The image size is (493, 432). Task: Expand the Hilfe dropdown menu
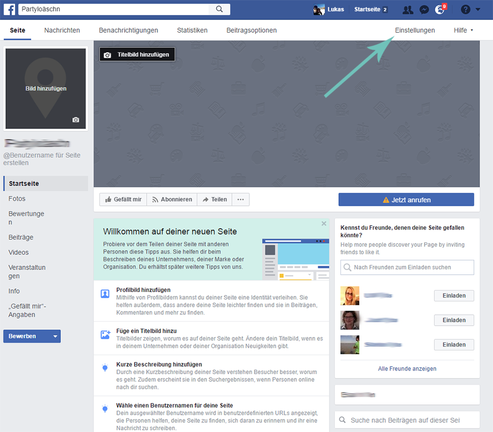click(463, 30)
